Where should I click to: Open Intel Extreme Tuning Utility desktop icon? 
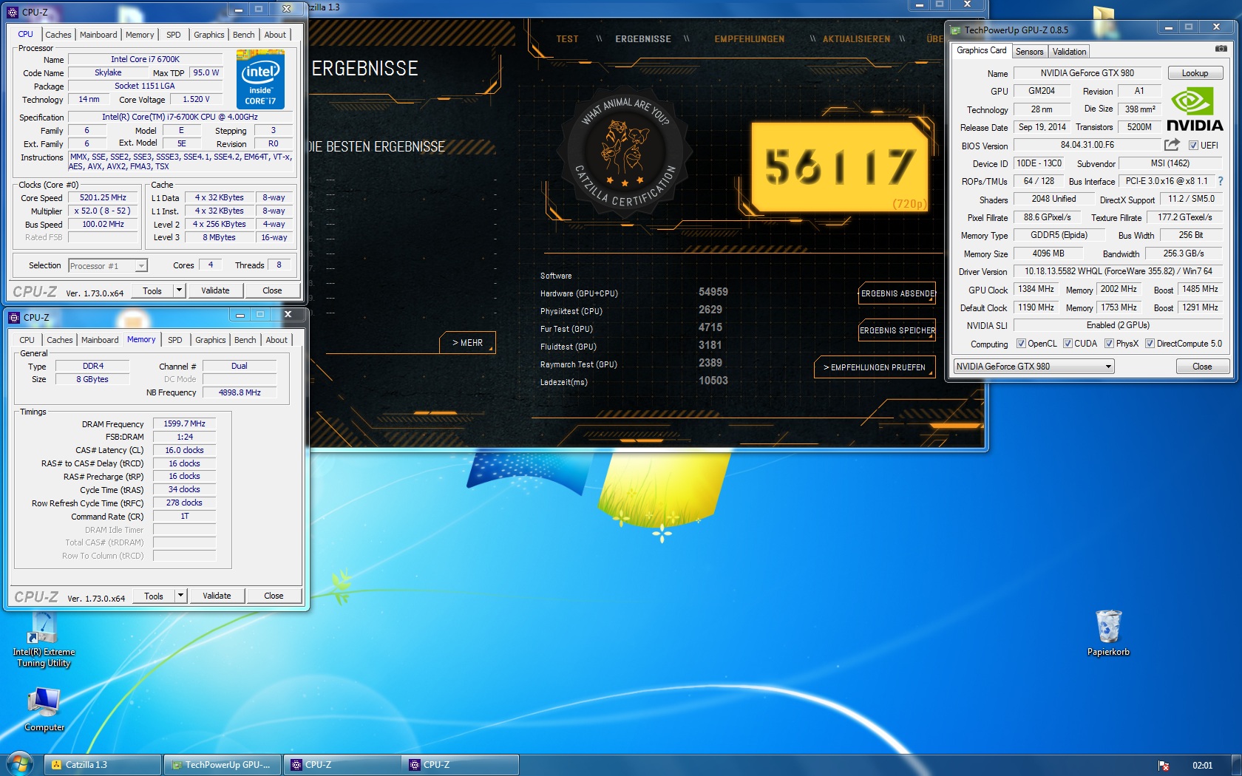click(44, 640)
